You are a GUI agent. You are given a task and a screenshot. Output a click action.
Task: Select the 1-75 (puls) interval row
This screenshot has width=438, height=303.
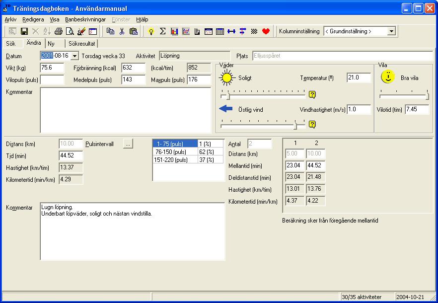pos(188,144)
